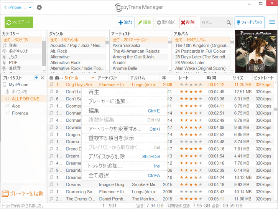Click the 編集 edit toolbar button

(x=145, y=22)
